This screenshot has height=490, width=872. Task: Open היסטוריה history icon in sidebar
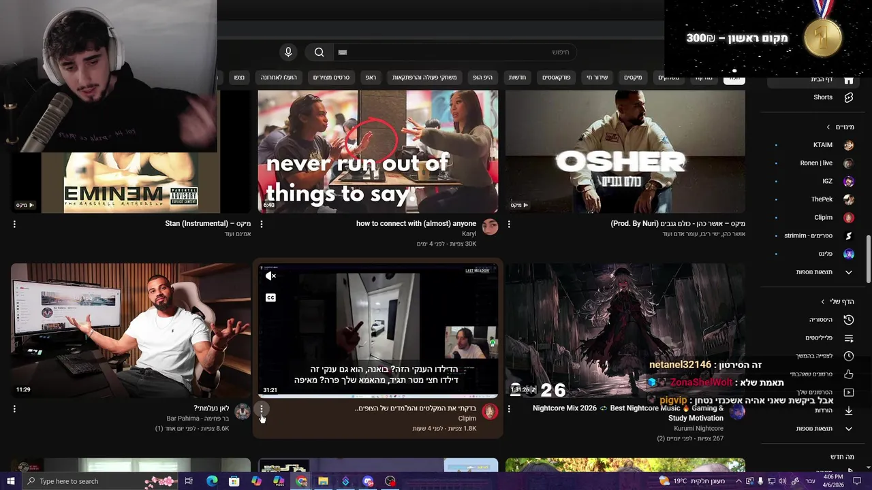tap(849, 320)
